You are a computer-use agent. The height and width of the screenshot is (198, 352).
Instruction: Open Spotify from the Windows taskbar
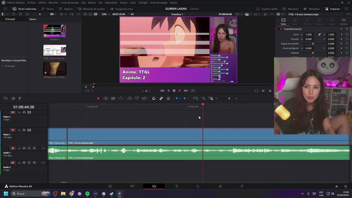[x=87, y=194]
